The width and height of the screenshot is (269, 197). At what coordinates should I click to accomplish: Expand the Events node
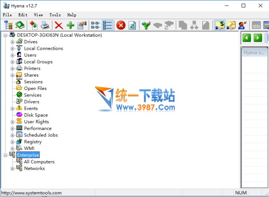point(13,109)
